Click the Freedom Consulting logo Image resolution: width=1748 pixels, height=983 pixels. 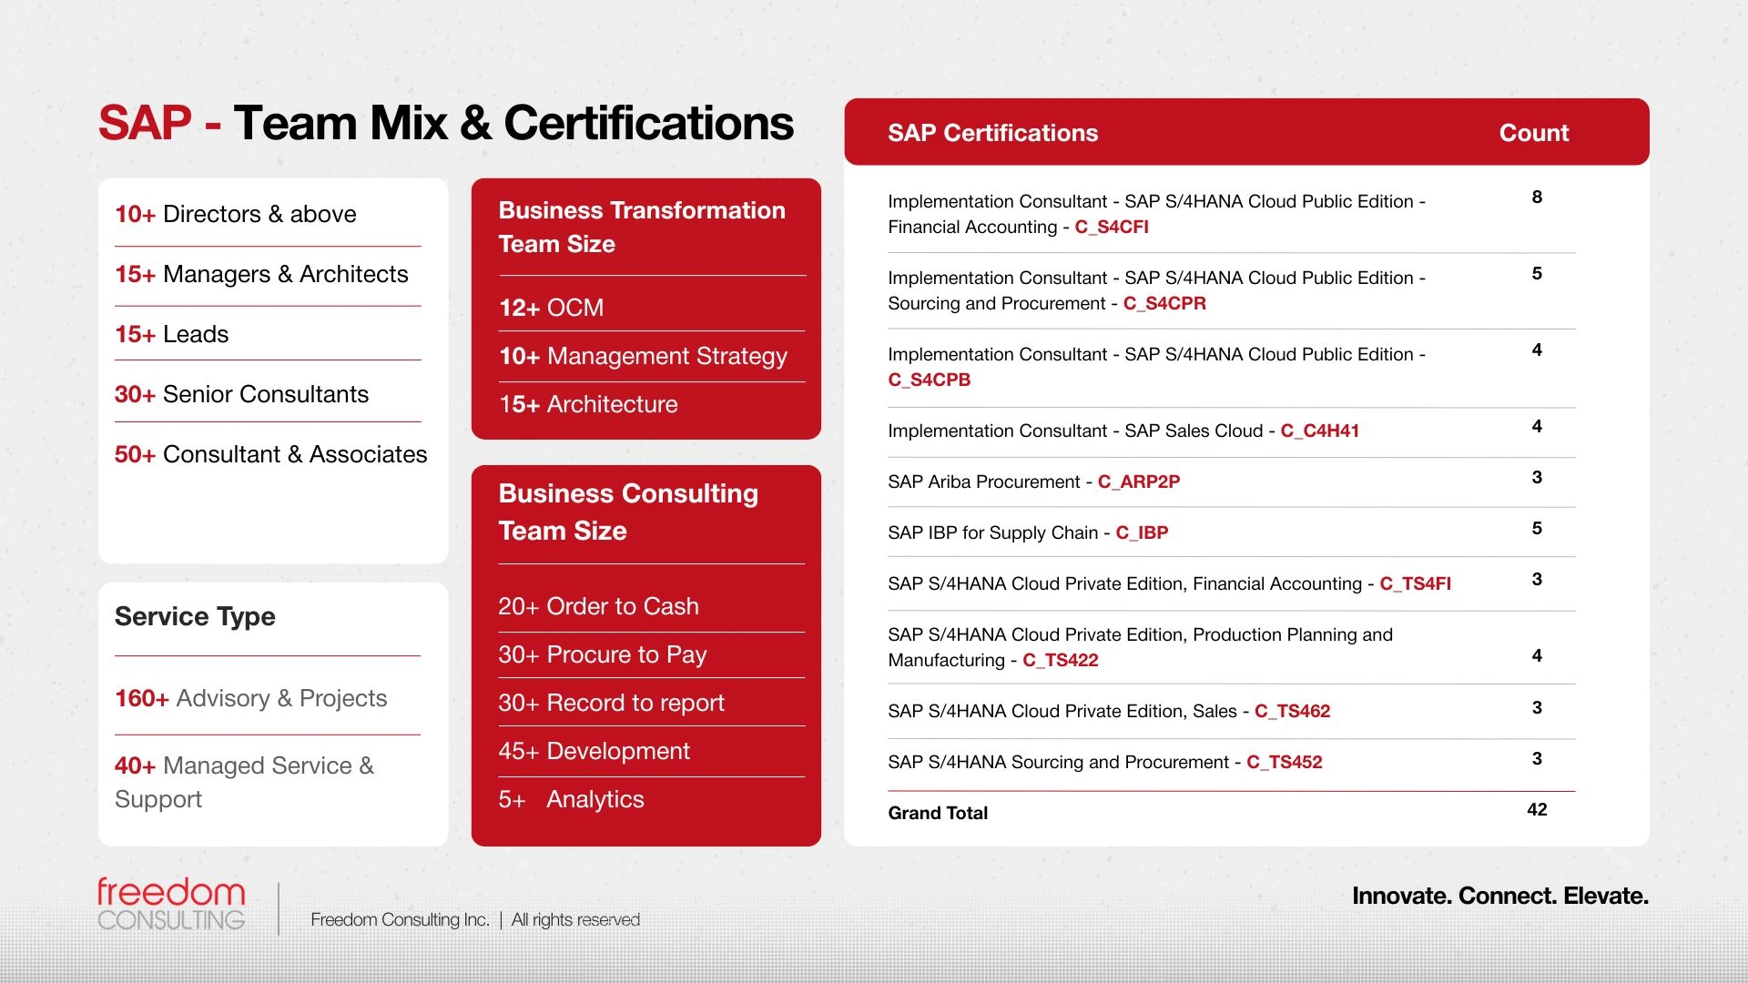click(x=171, y=904)
